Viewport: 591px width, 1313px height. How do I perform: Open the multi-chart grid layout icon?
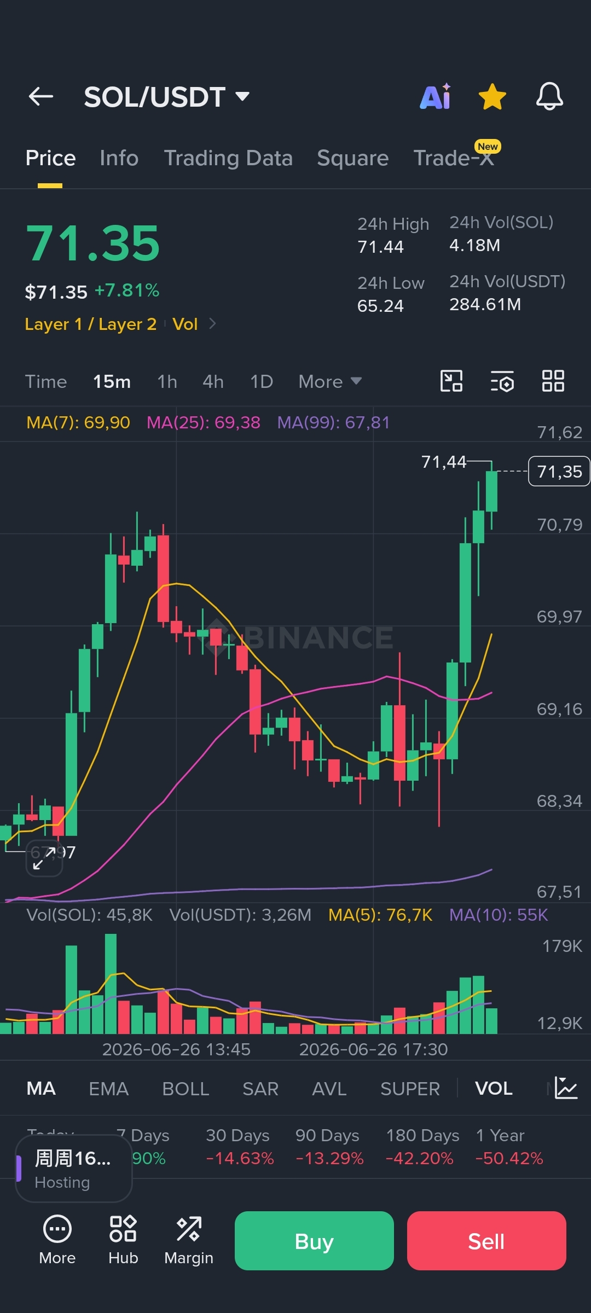[x=553, y=381]
